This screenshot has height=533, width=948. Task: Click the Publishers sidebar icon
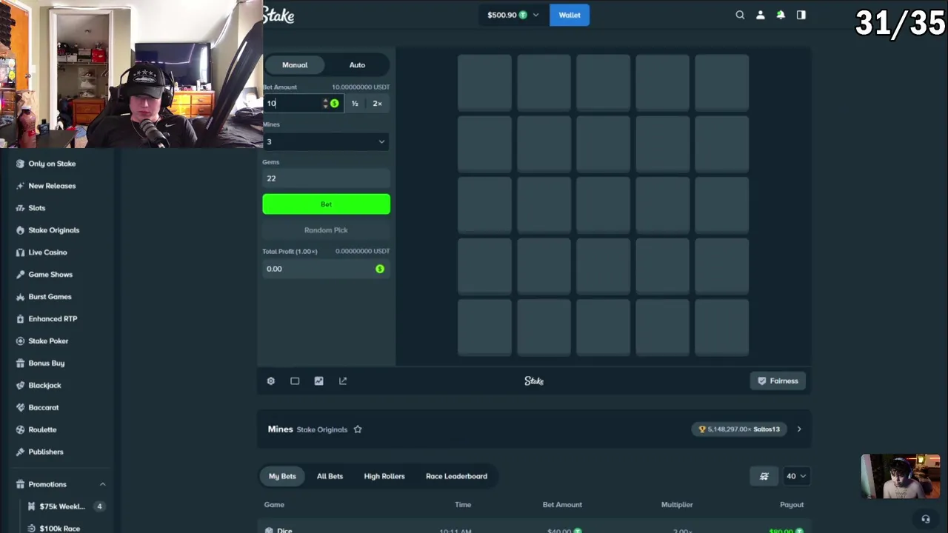click(20, 452)
